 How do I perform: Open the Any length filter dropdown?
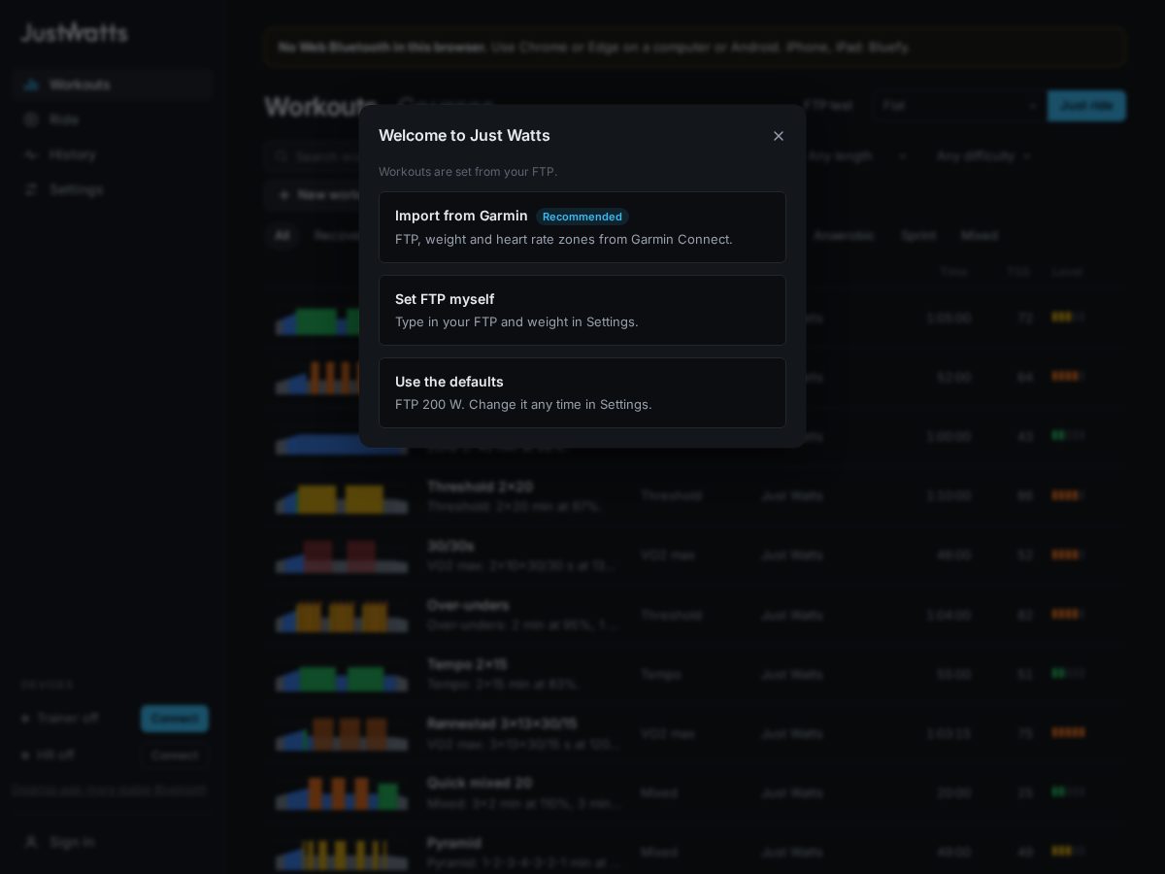857,155
